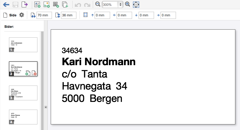Add a QR code element

pos(56,4)
